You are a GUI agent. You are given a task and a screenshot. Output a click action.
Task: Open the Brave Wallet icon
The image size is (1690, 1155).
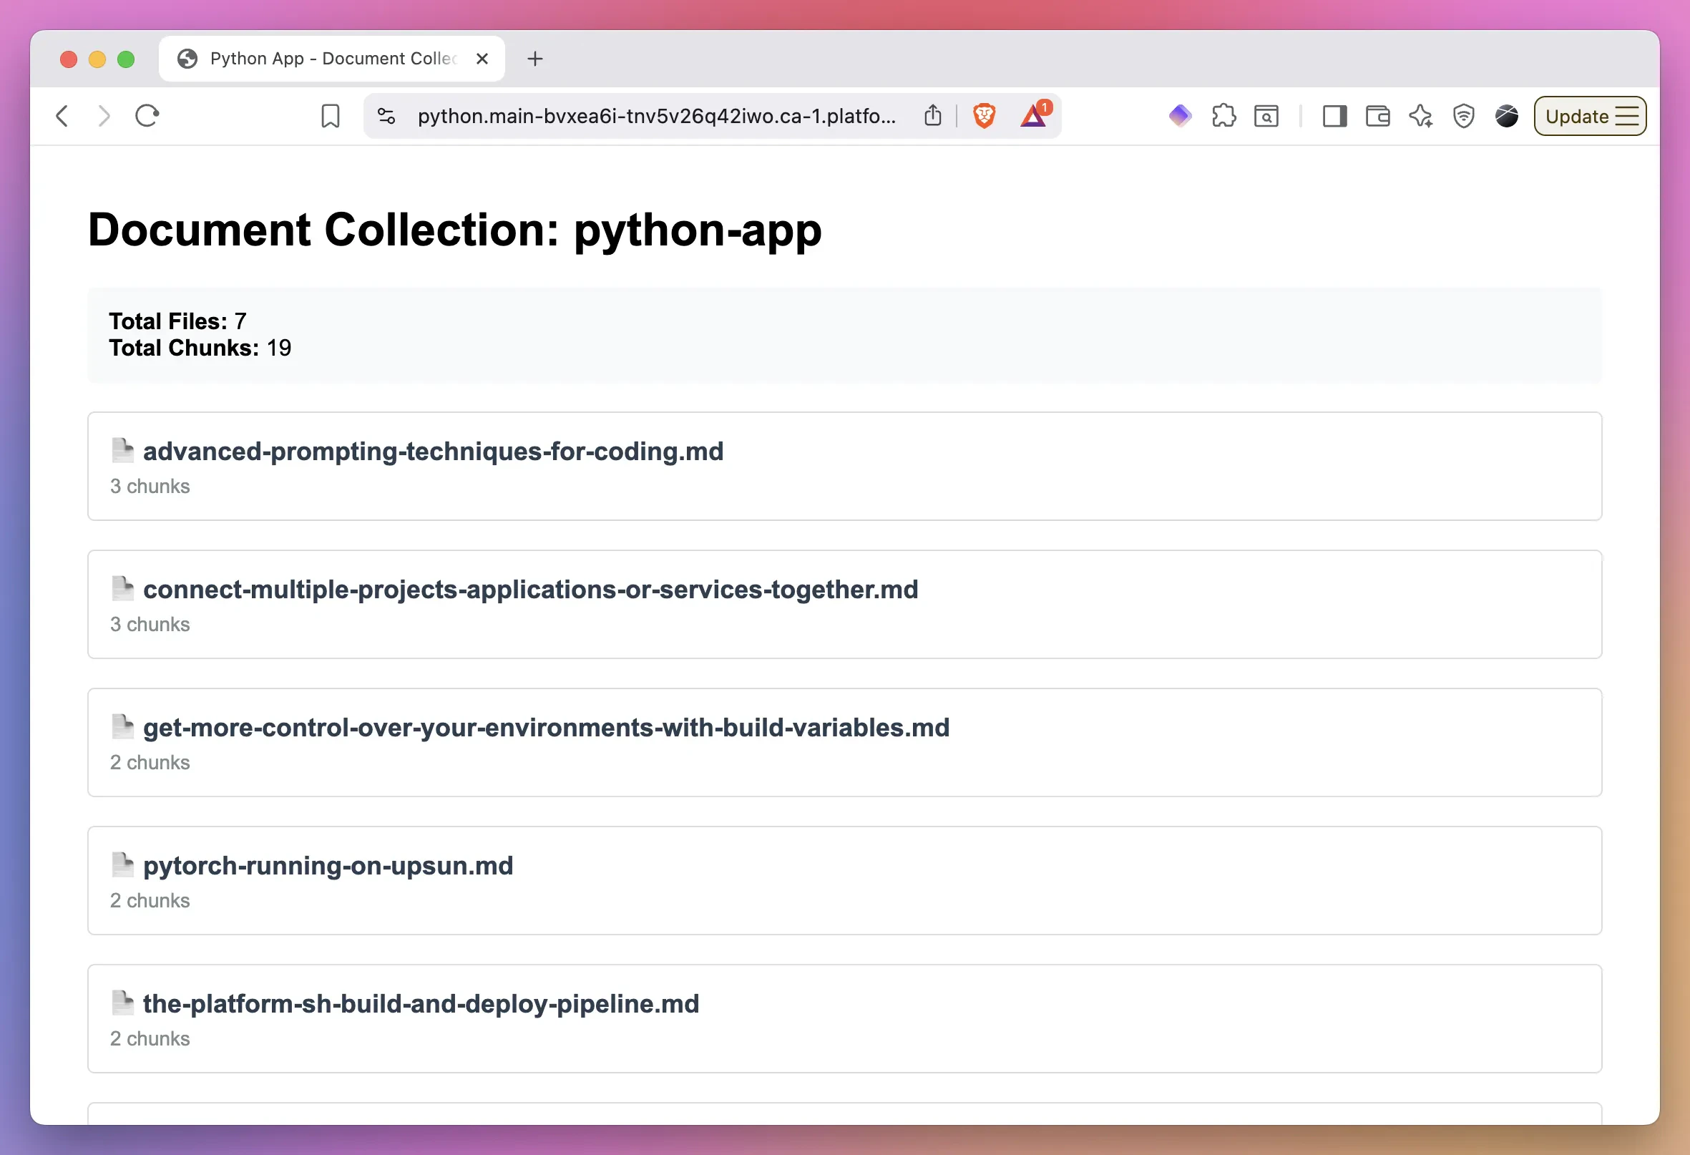click(1379, 116)
